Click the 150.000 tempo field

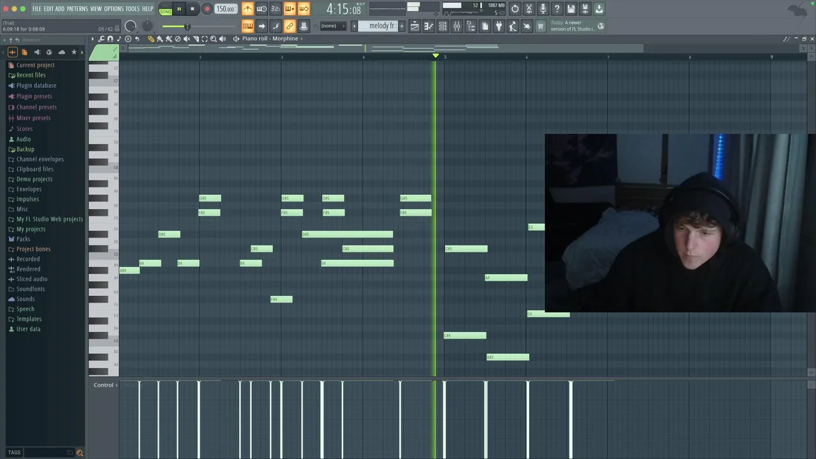[225, 9]
